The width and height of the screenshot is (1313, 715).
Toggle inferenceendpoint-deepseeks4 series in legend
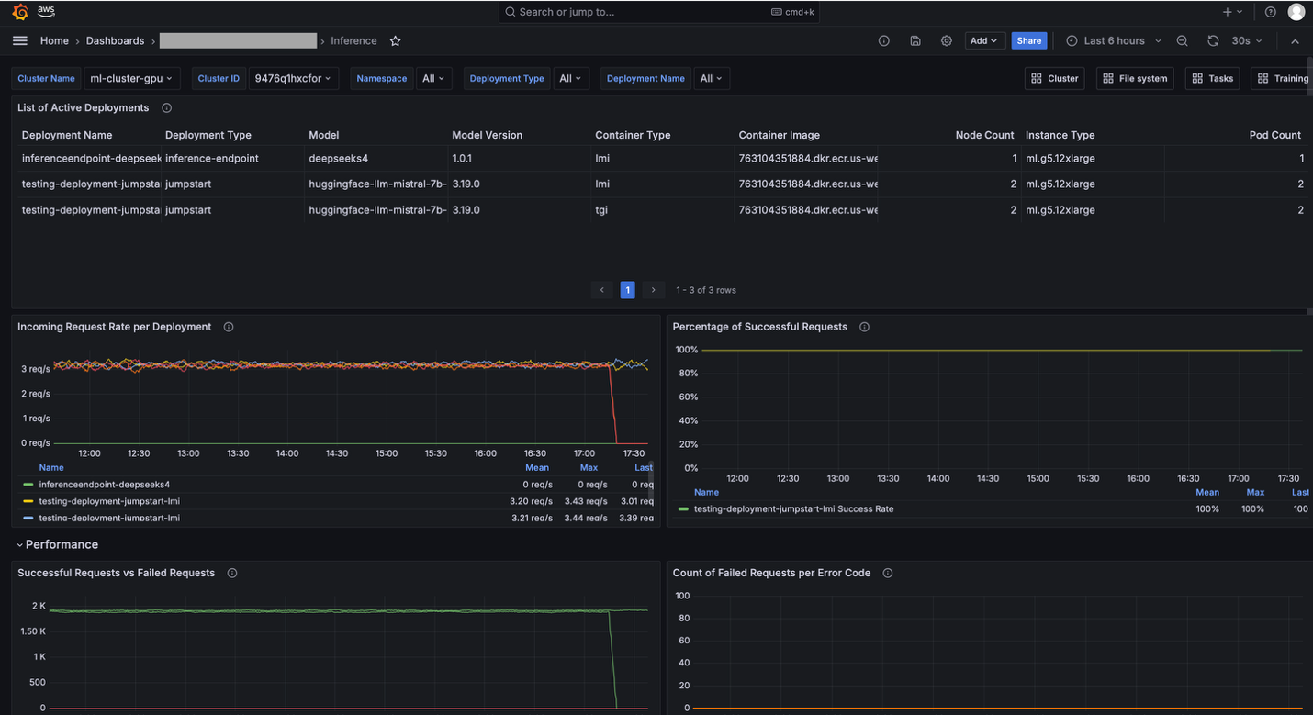104,485
